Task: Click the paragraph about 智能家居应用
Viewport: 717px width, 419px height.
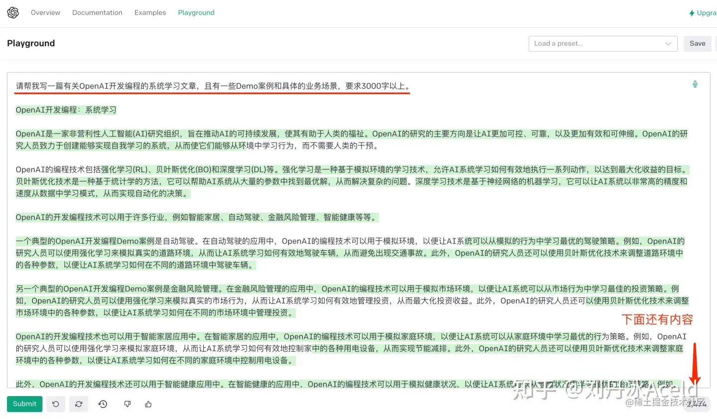Action: click(x=351, y=349)
